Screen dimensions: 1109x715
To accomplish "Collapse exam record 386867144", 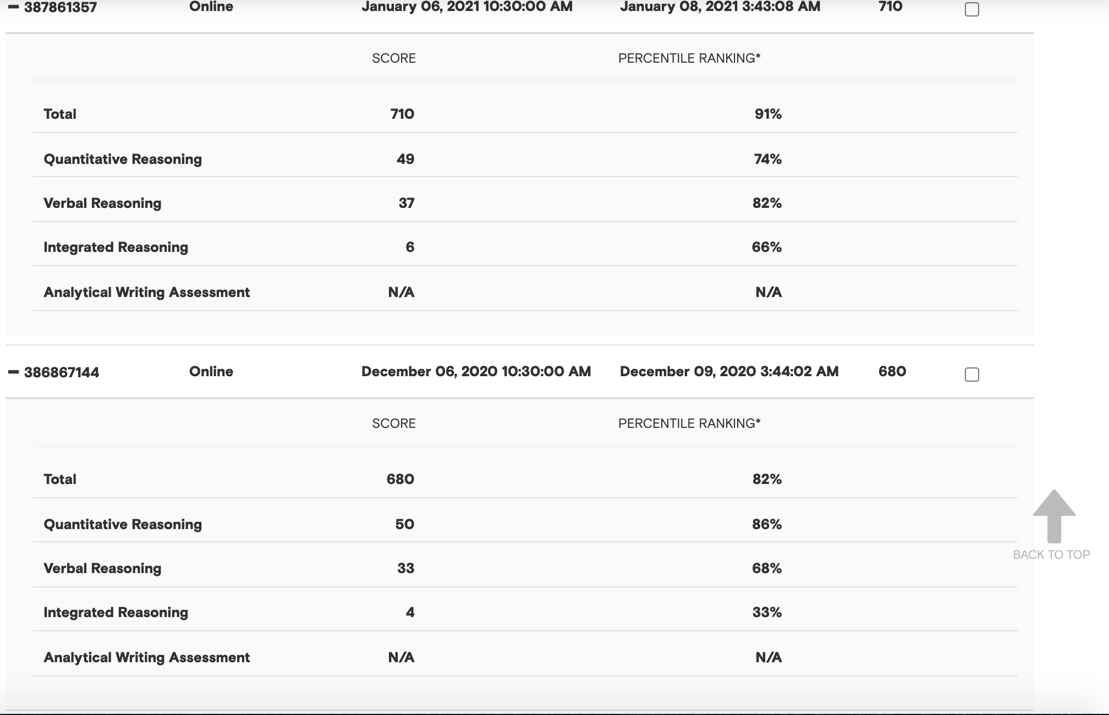I will pyautogui.click(x=13, y=371).
